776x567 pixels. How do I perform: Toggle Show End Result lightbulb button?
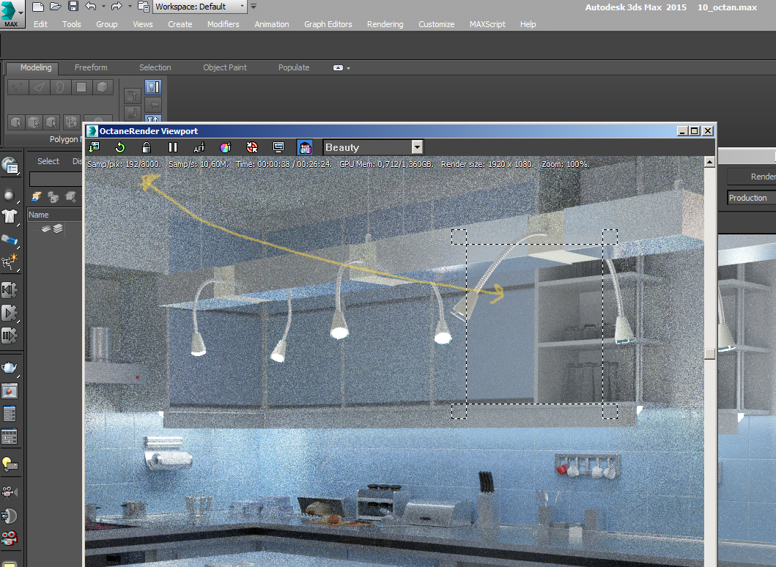click(x=153, y=87)
